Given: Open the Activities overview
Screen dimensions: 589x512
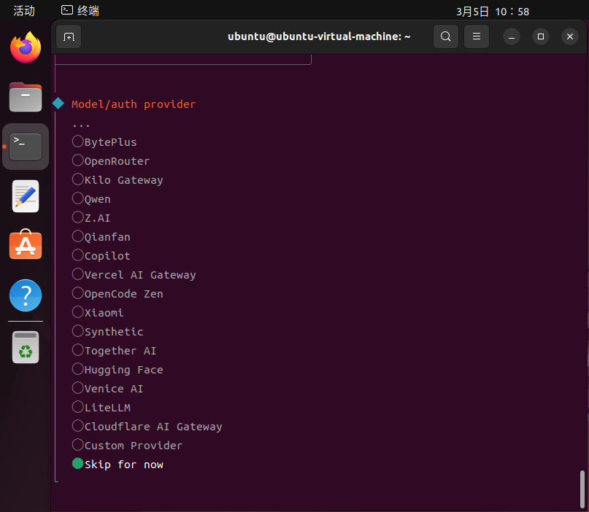Looking at the screenshot, I should pos(24,11).
